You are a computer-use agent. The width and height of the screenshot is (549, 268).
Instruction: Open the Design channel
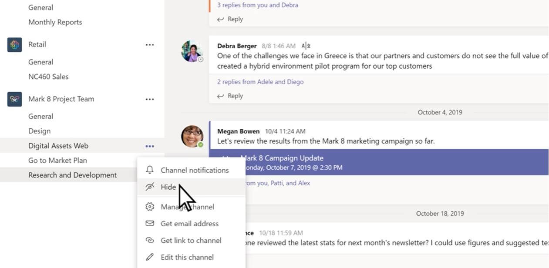[x=40, y=131]
